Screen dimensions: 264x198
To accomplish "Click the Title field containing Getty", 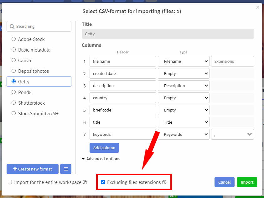I will 168,34.
